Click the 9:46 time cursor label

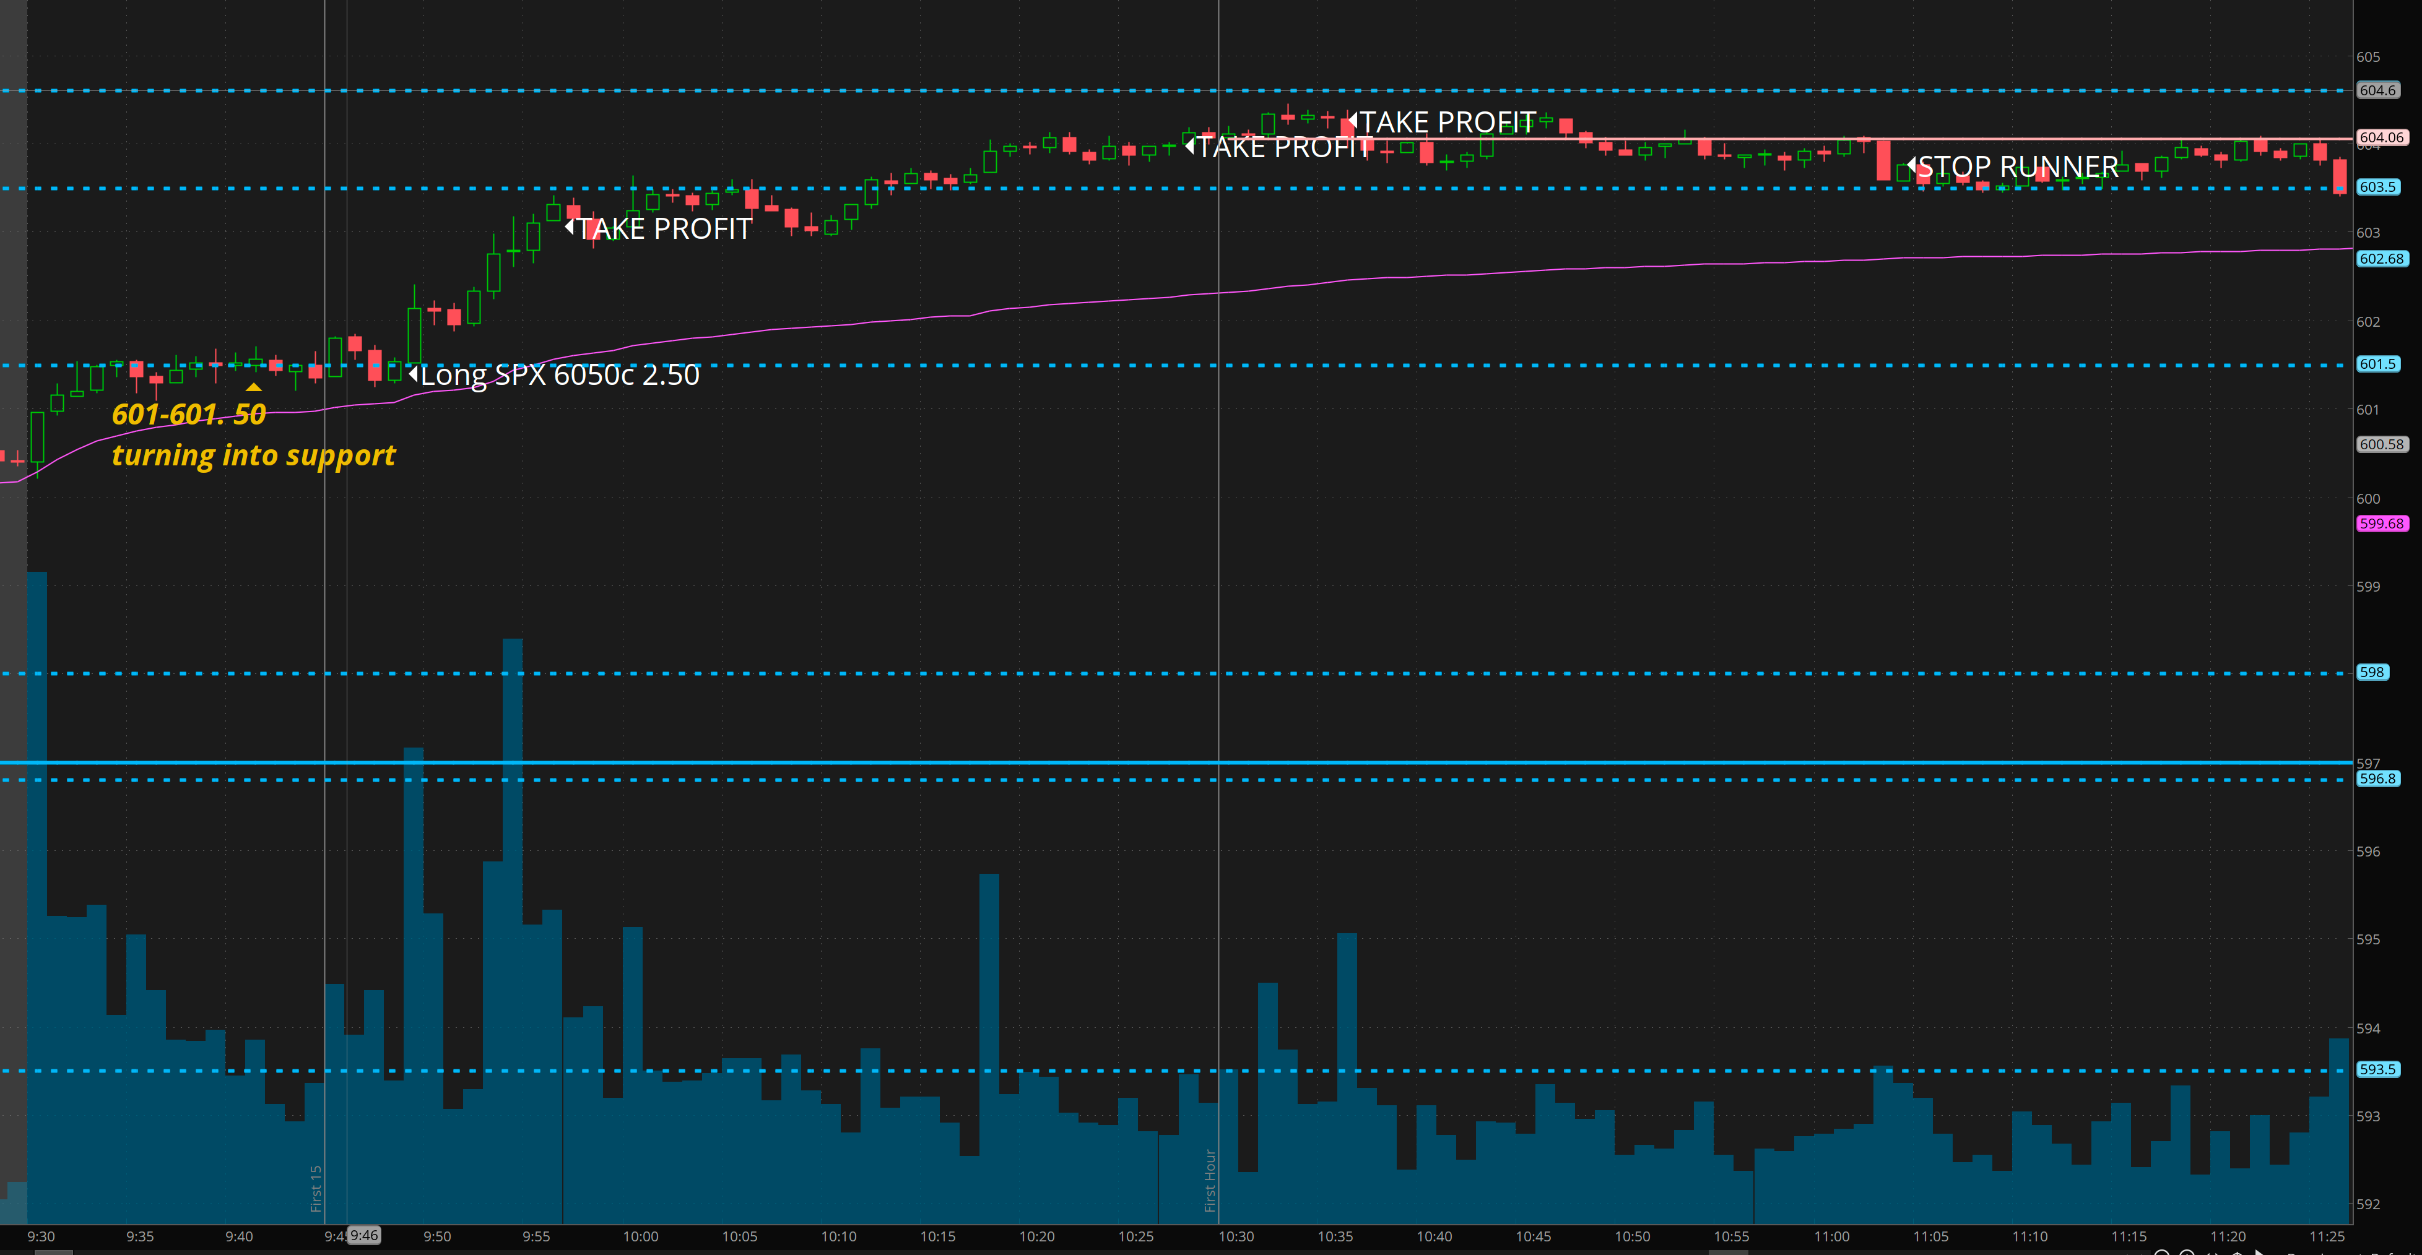[x=365, y=1235]
